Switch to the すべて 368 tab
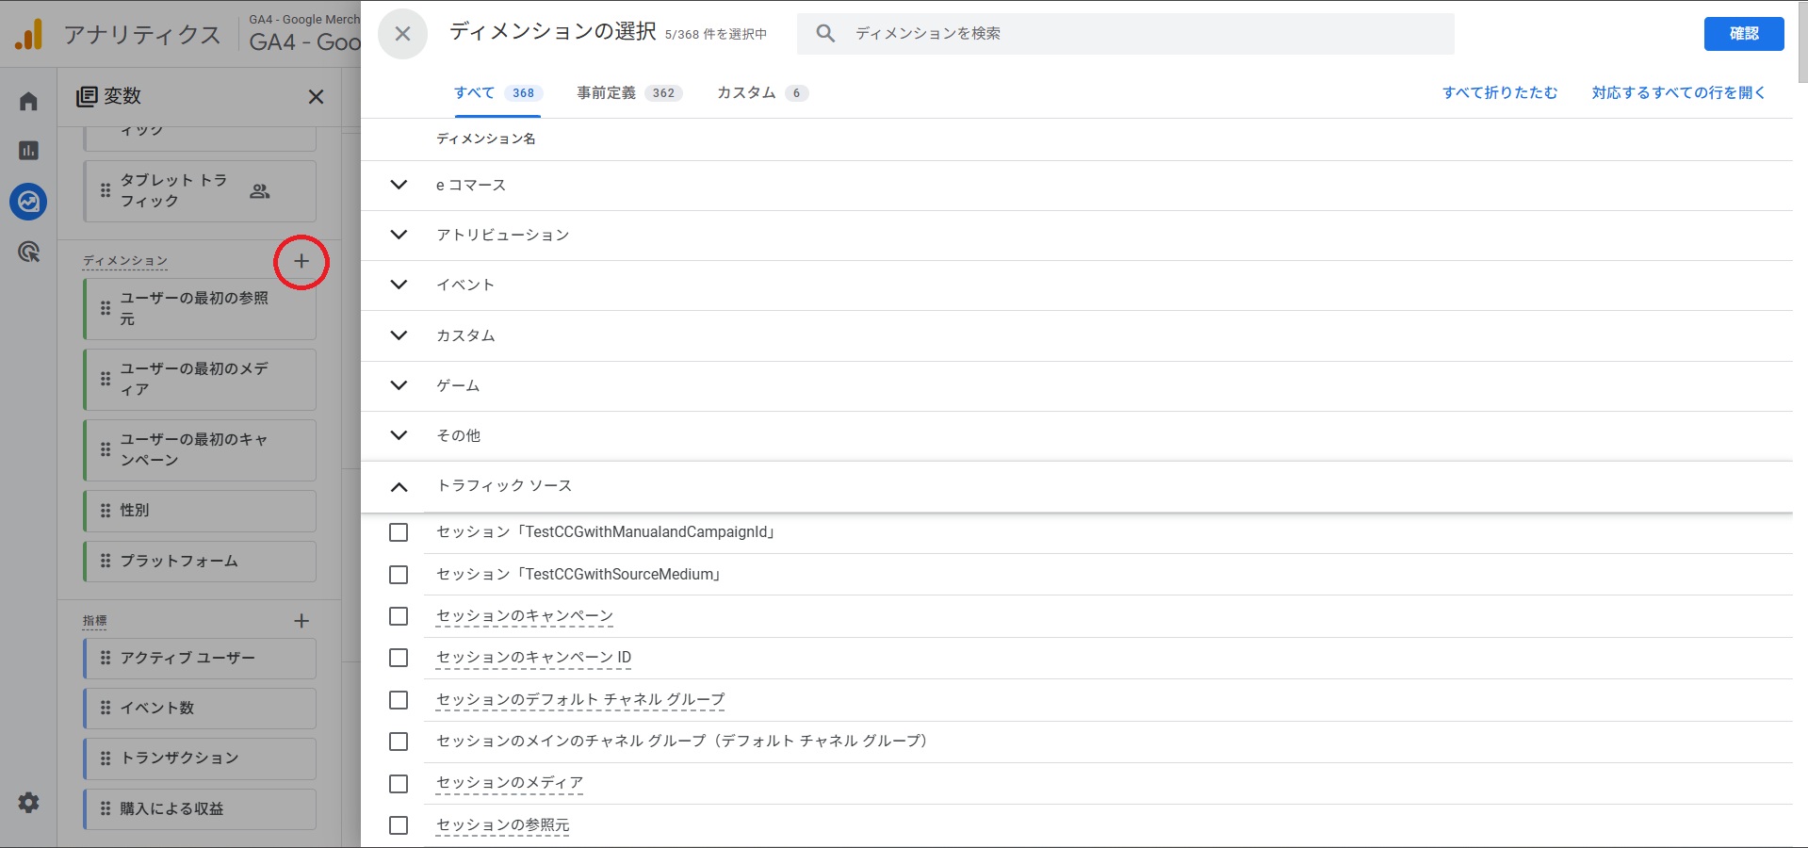This screenshot has height=848, width=1808. pos(497,92)
